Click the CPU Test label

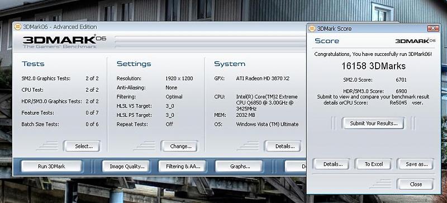click(x=32, y=90)
